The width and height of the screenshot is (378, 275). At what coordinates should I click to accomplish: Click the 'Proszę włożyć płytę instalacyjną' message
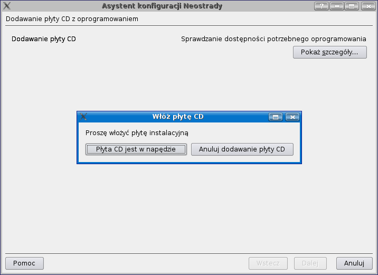[137, 132]
